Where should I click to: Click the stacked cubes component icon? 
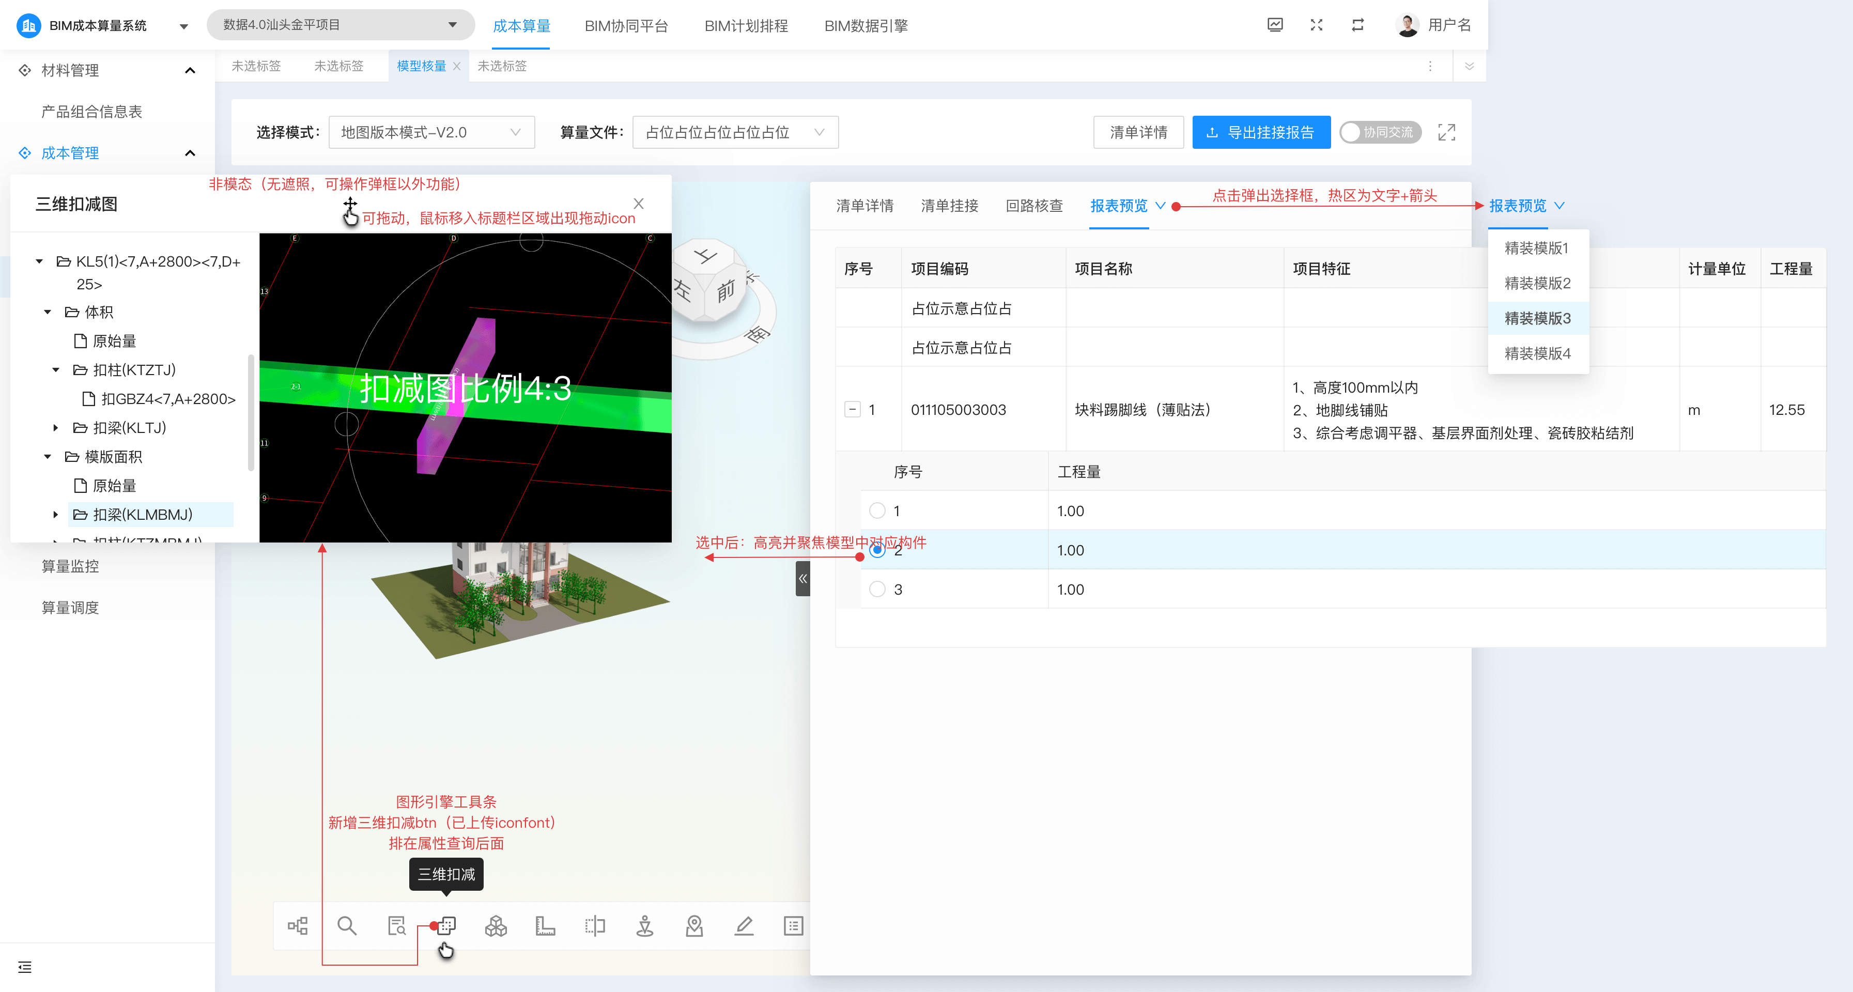coord(496,925)
